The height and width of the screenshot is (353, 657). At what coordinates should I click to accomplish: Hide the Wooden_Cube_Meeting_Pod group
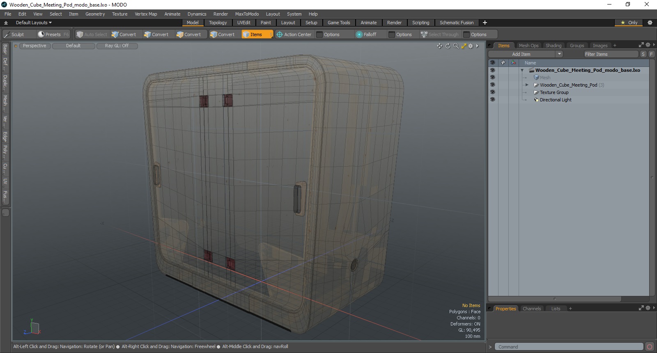[492, 85]
